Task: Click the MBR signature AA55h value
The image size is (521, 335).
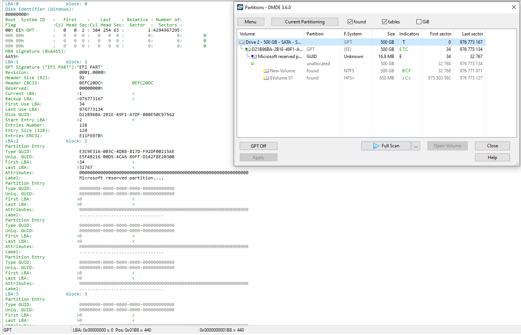Action: (12, 57)
